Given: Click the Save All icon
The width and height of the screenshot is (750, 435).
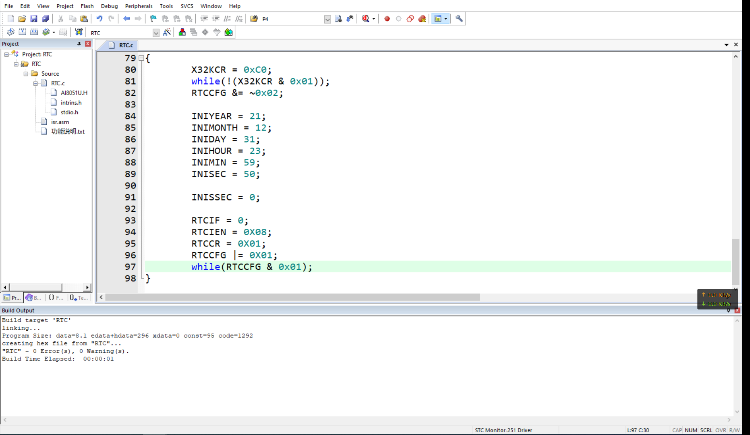Looking at the screenshot, I should (x=46, y=19).
